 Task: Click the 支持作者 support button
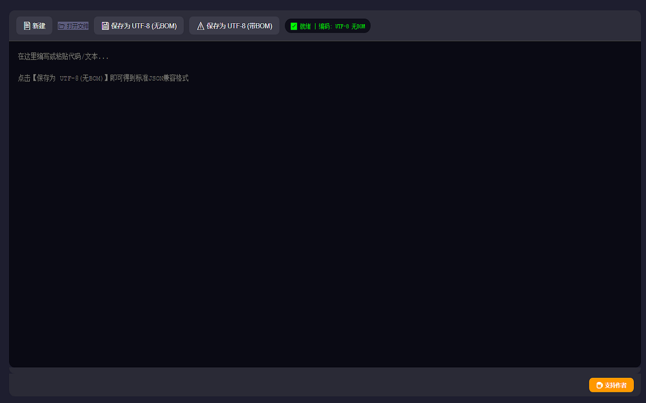(x=611, y=385)
